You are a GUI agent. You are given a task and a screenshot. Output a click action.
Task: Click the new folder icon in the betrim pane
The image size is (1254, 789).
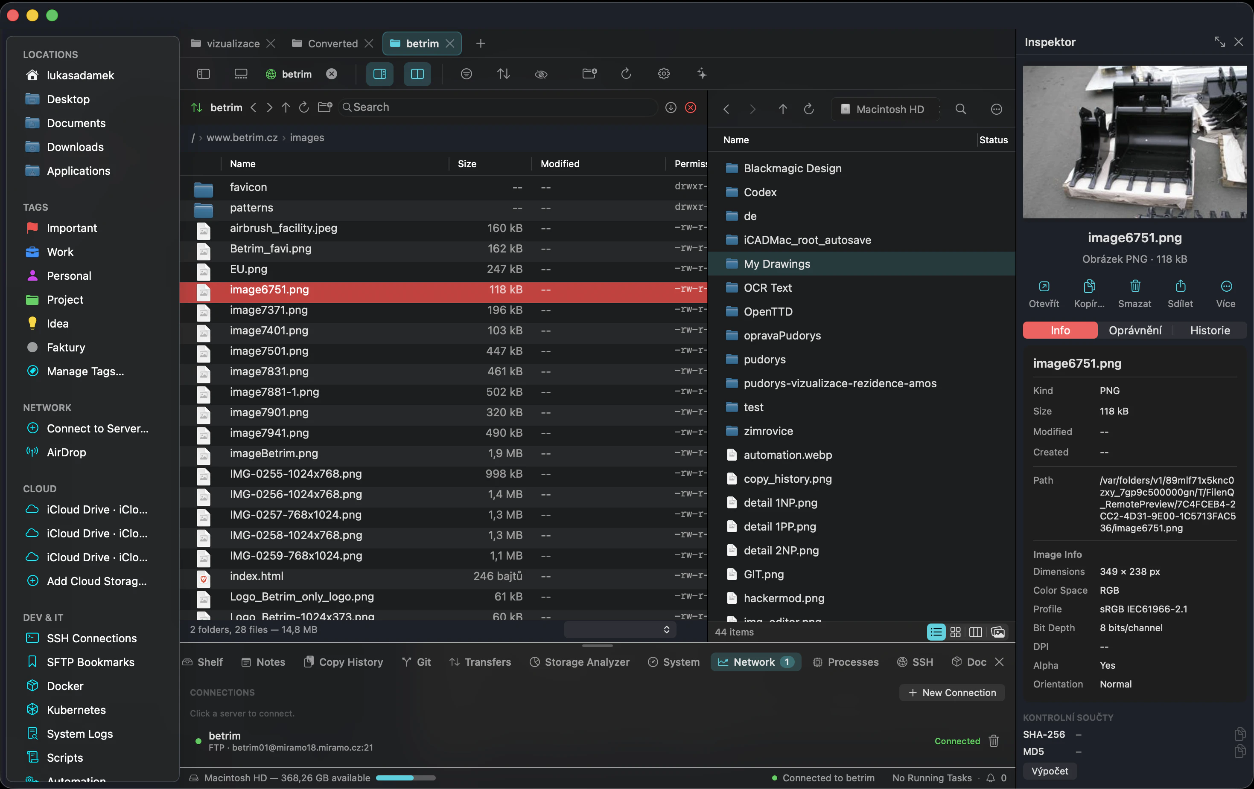(x=325, y=107)
